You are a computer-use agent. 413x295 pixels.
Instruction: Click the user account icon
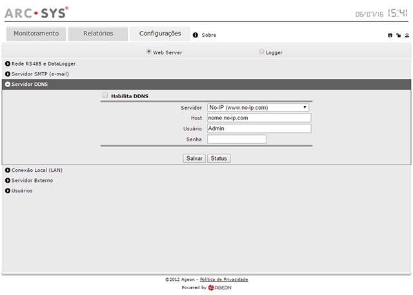(407, 36)
